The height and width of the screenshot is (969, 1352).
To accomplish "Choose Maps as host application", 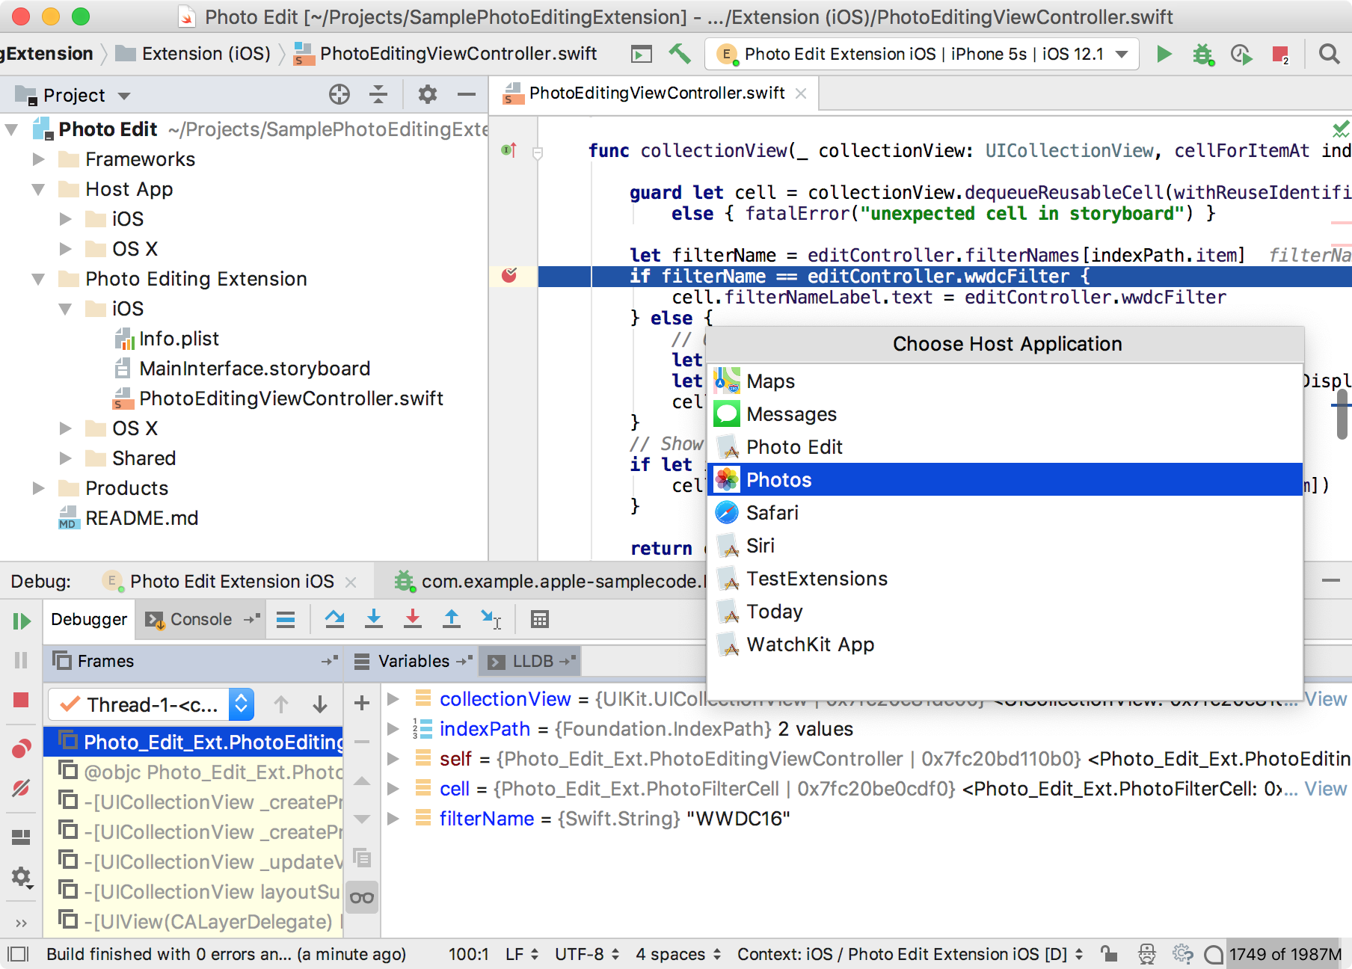I will [x=1005, y=381].
